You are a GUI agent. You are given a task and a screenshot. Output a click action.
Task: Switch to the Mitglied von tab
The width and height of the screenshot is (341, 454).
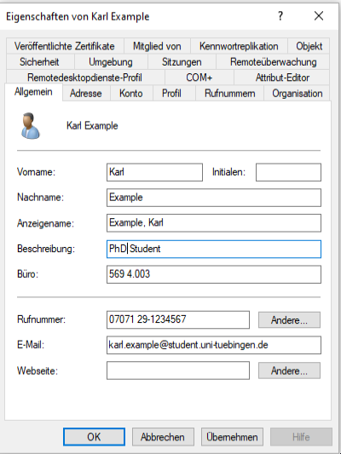(157, 46)
